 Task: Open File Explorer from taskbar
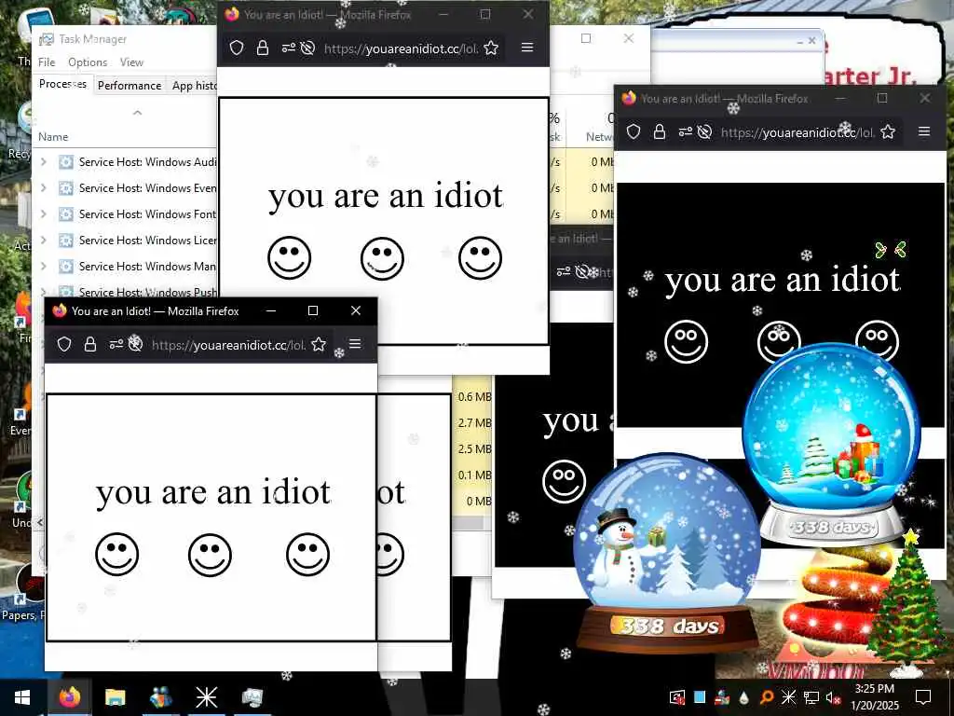pyautogui.click(x=115, y=697)
